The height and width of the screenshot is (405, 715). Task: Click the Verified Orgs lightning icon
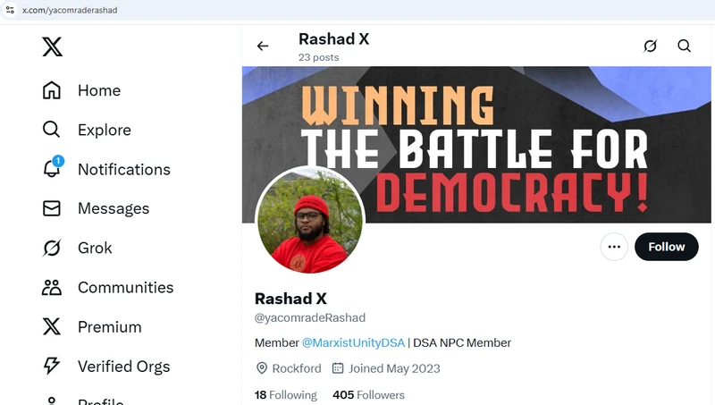pos(52,366)
